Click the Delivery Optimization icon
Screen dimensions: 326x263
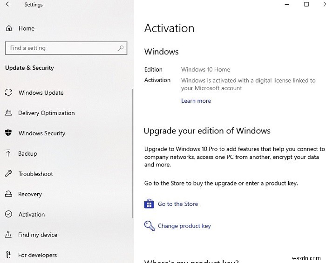coord(8,112)
